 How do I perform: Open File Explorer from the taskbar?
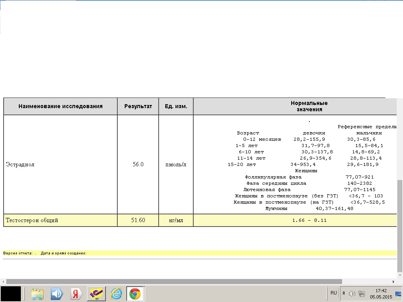click(38, 294)
